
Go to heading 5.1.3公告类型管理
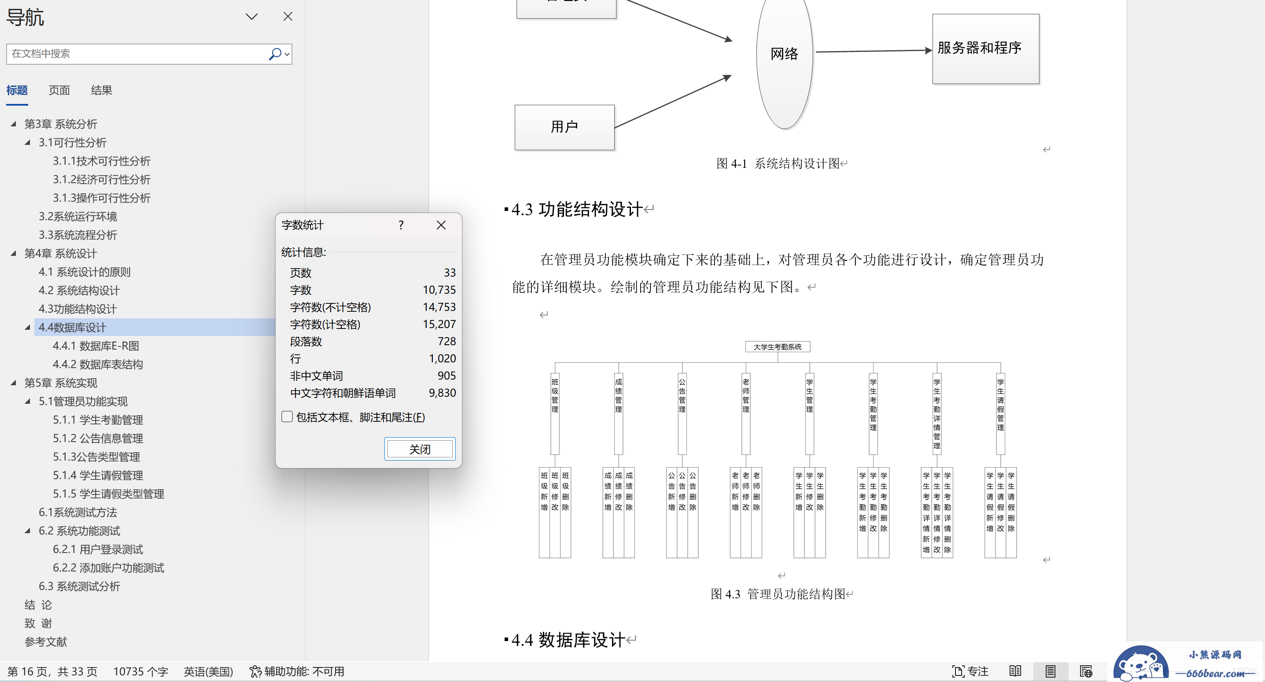(x=96, y=457)
